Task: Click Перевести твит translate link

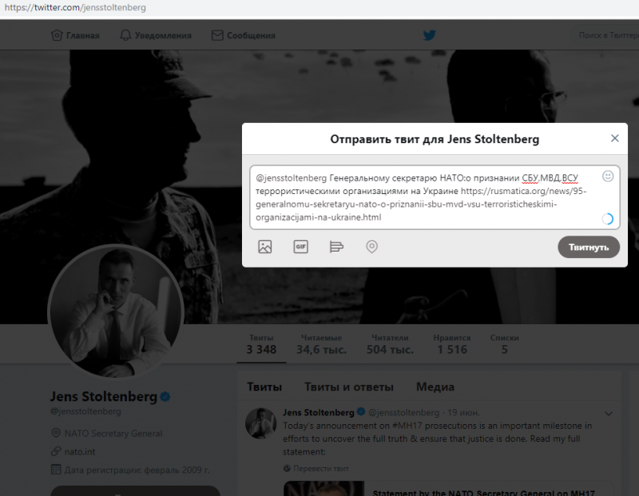Action: (x=321, y=469)
